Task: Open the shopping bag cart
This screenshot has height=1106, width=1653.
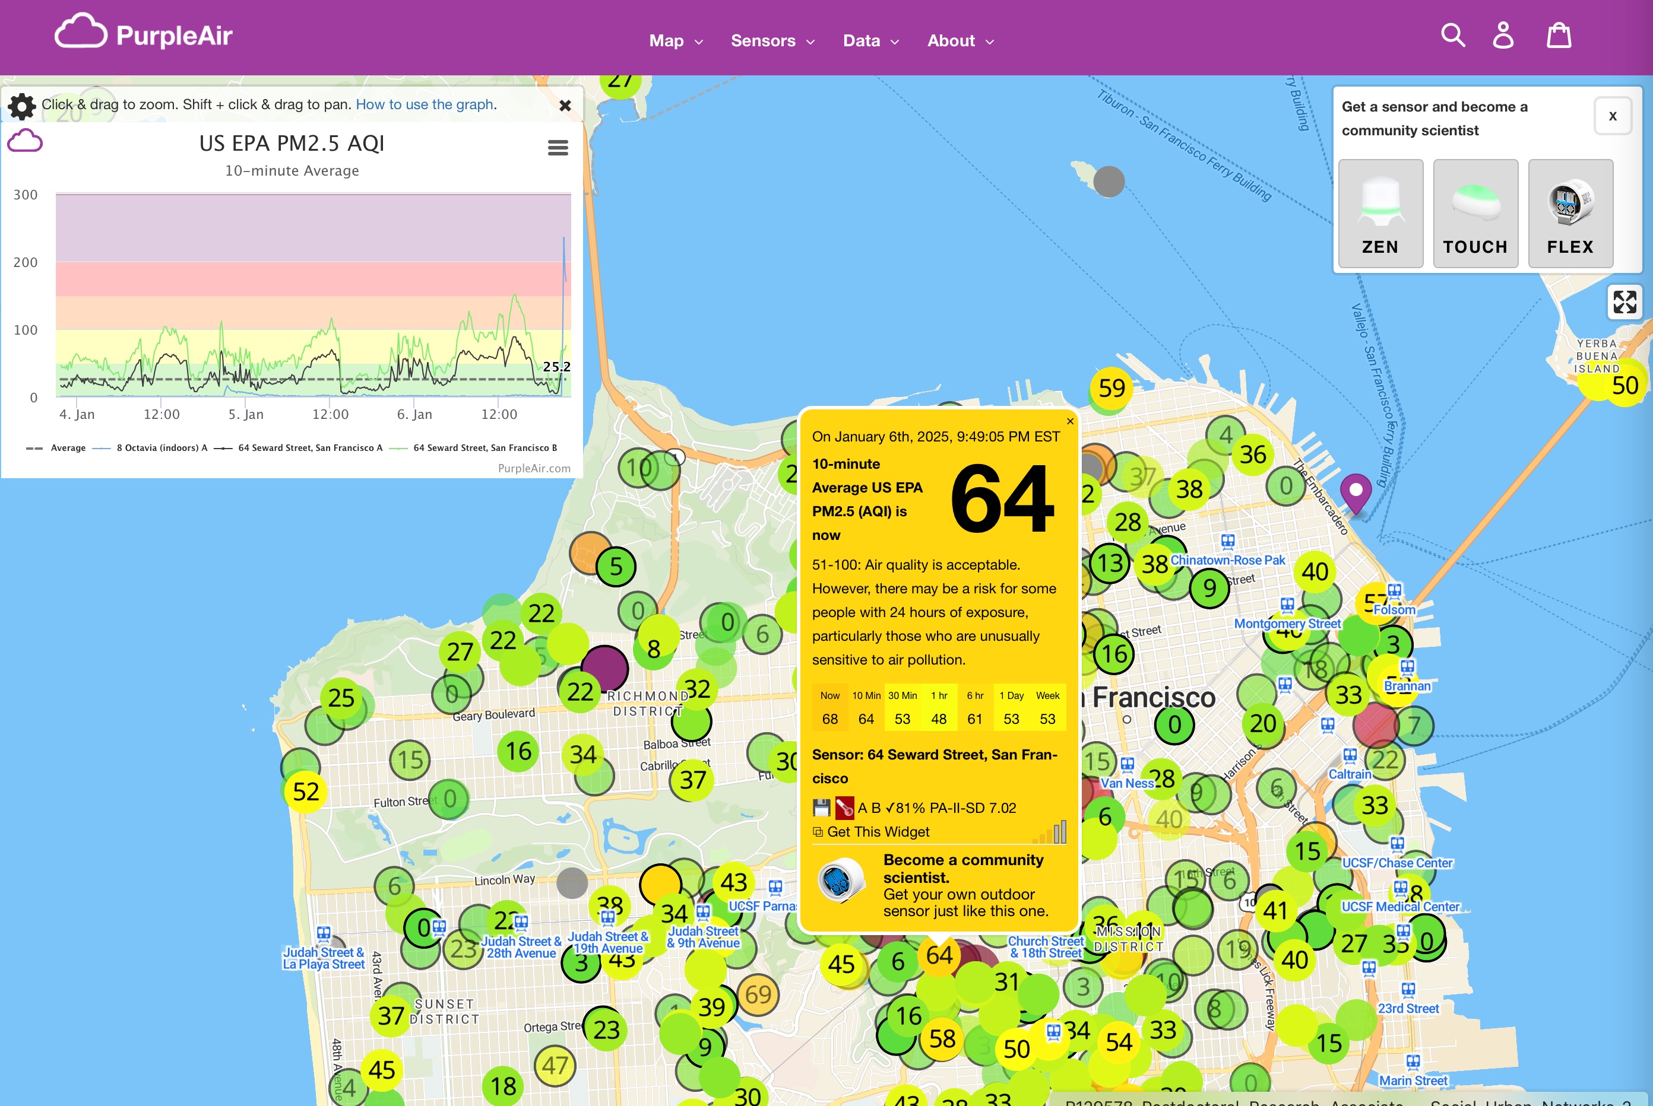Action: point(1559,34)
